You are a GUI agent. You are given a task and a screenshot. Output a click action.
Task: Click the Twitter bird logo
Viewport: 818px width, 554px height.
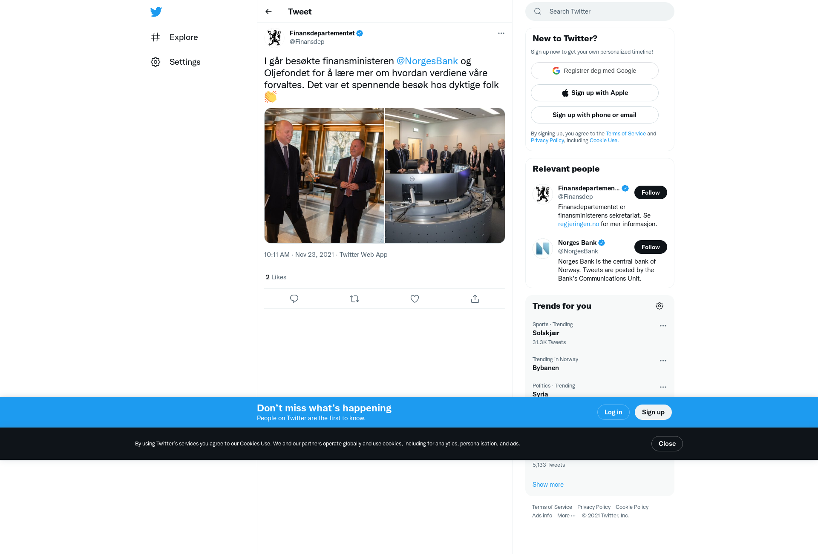point(156,11)
